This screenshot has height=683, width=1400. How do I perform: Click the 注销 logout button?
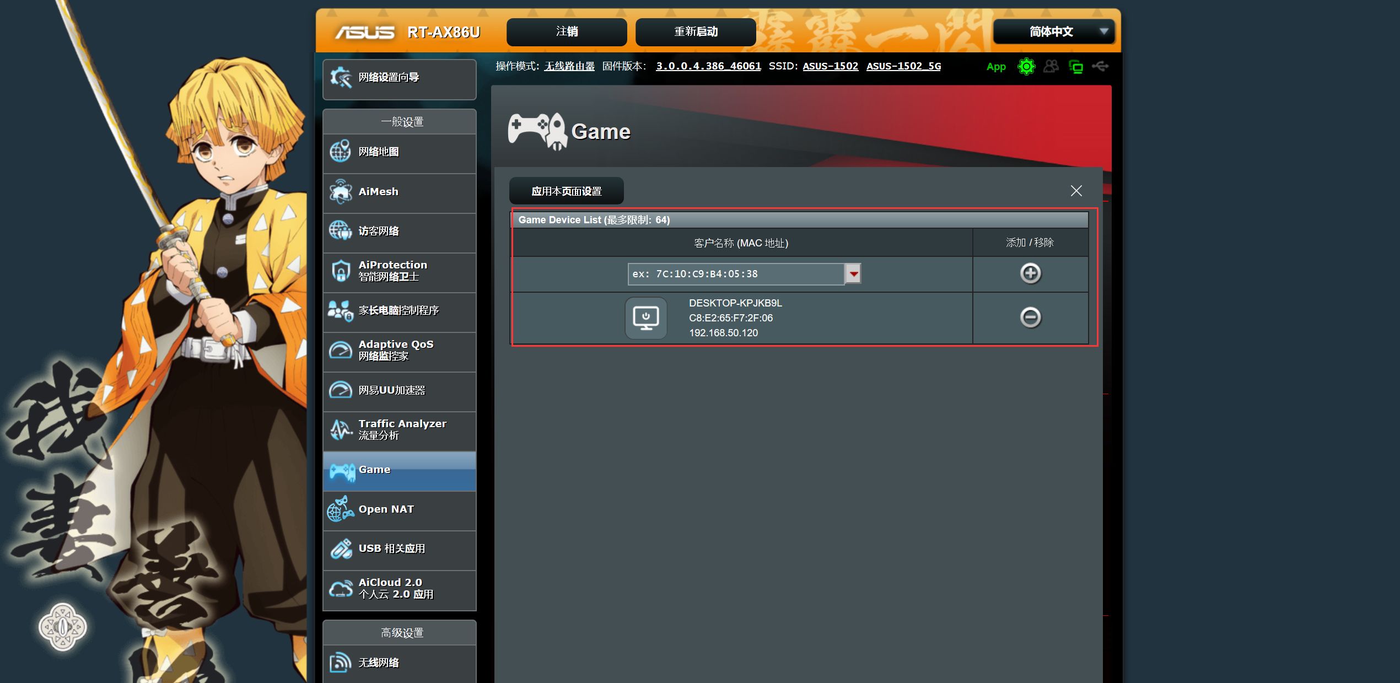(x=567, y=31)
